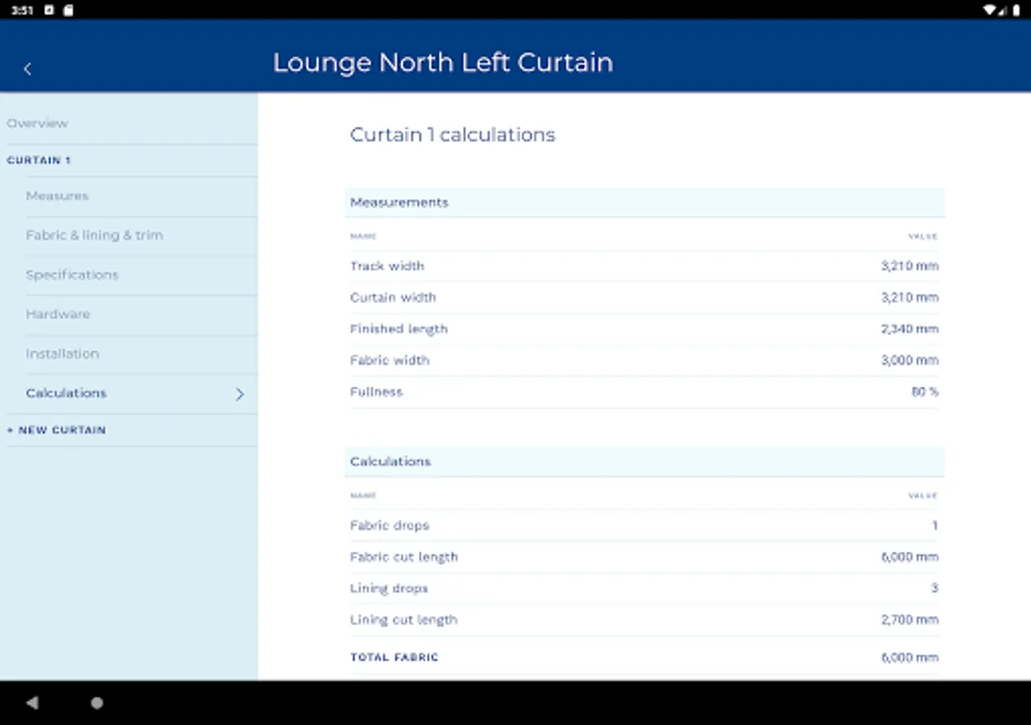Viewport: 1031px width, 725px height.
Task: Select the Lining drops row label
Action: 389,588
